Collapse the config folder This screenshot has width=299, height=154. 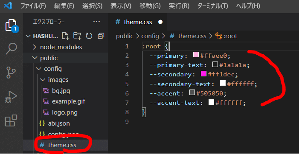click(x=53, y=69)
